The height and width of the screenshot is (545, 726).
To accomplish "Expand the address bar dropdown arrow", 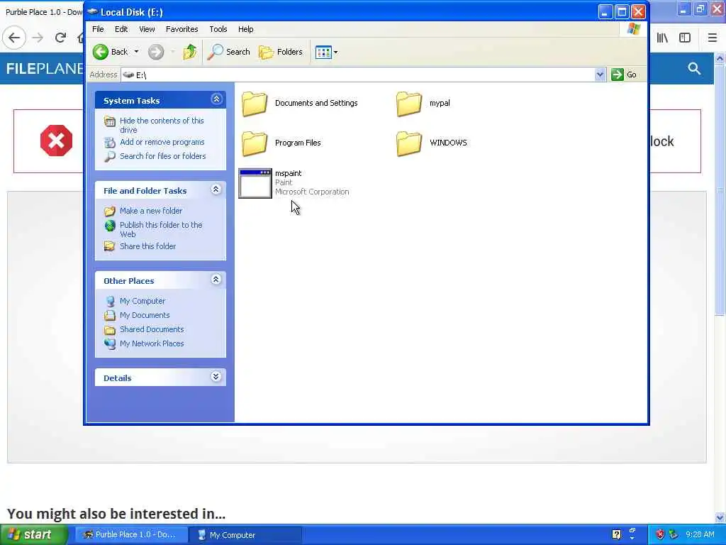I will [600, 75].
